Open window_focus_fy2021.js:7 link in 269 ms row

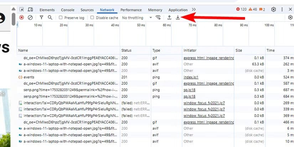(204, 103)
